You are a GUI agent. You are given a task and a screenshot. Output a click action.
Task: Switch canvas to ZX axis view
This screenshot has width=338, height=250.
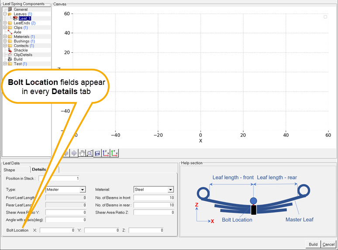pyautogui.click(x=106, y=153)
